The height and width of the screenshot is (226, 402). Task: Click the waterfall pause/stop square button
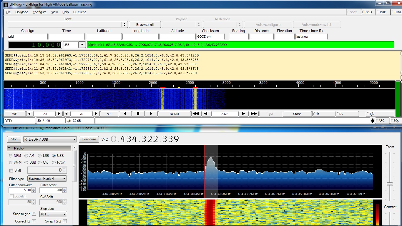tap(138, 114)
